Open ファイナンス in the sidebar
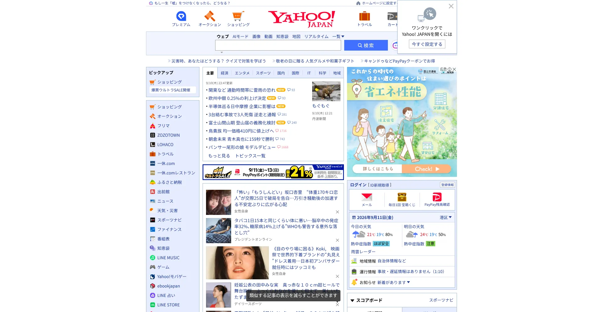 169,229
